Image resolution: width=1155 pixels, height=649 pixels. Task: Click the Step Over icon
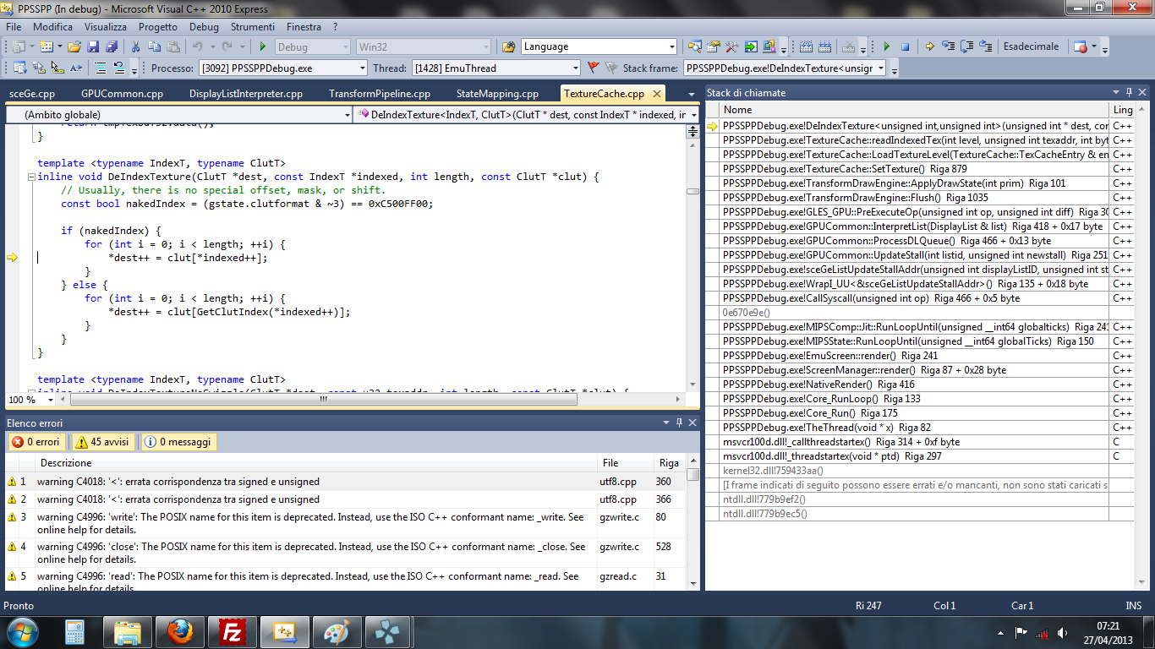pos(967,46)
